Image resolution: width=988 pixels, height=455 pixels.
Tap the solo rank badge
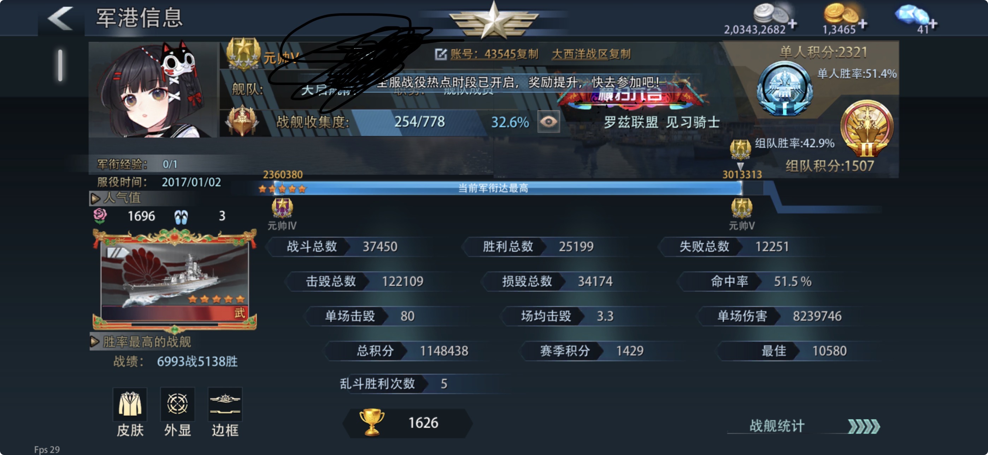(x=784, y=88)
